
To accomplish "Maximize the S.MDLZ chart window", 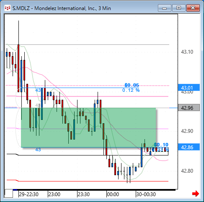I will pos(178,8).
